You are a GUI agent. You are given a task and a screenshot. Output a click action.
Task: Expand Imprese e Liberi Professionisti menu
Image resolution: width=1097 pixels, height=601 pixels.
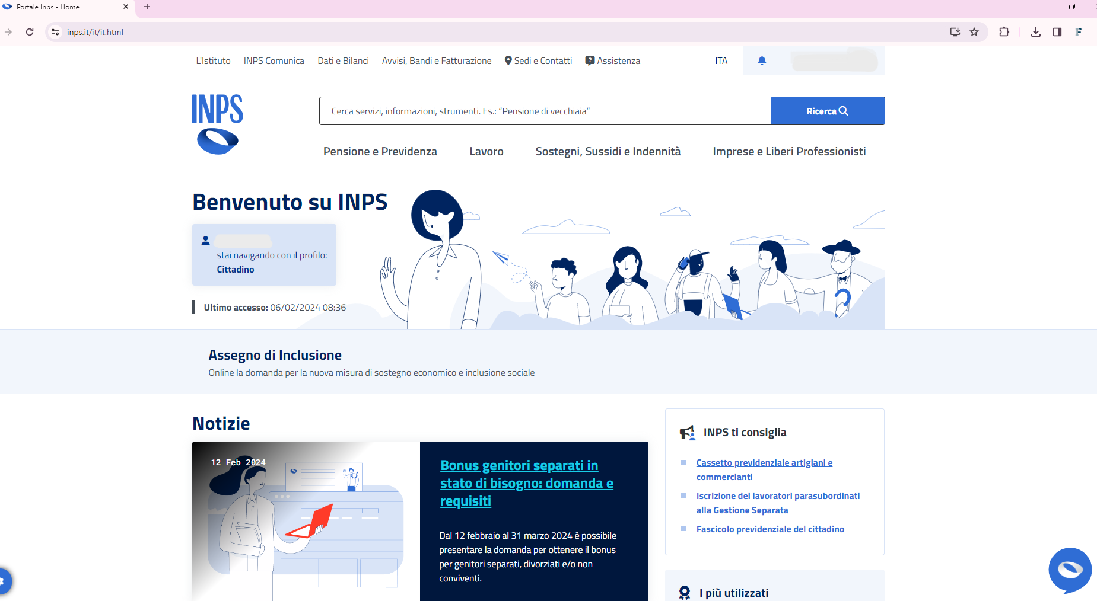pos(789,152)
